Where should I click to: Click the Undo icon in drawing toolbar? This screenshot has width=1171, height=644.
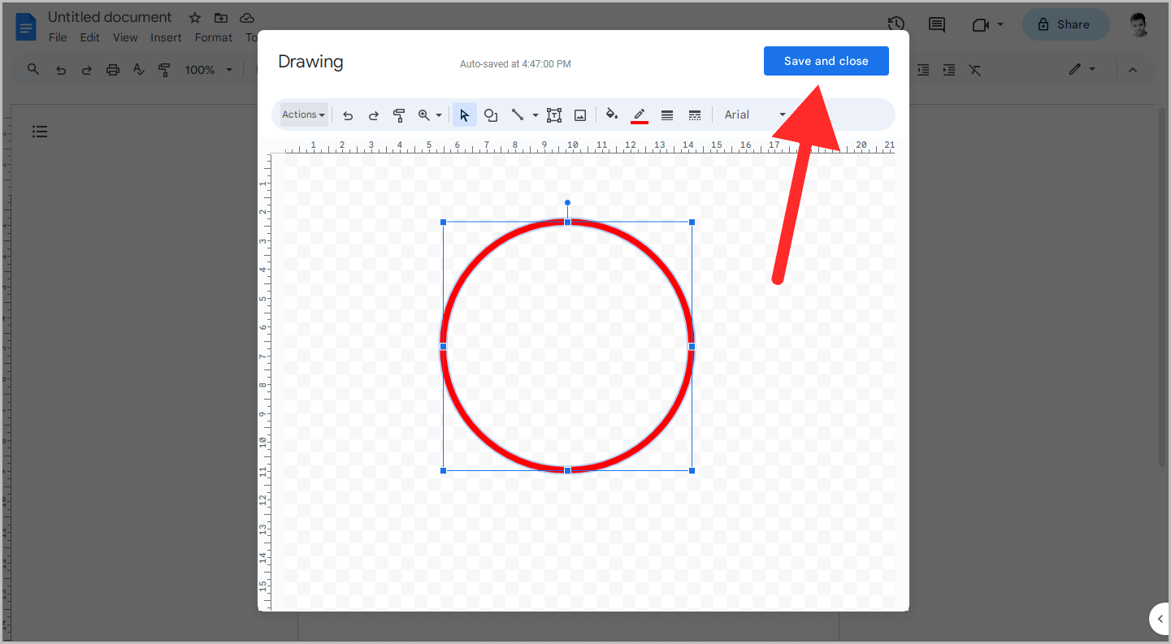coord(348,115)
